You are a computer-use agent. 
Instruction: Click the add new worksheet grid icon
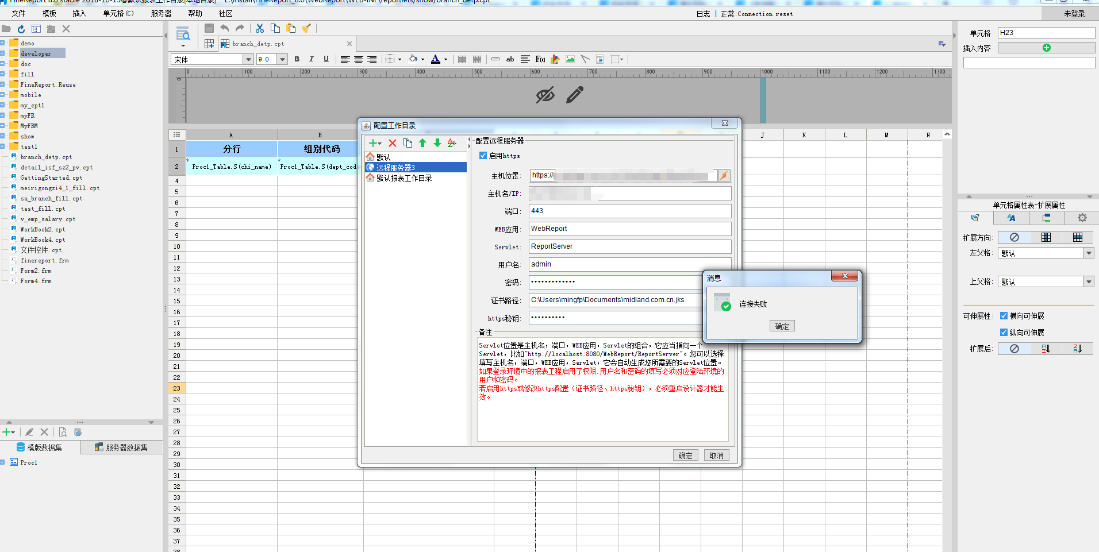[209, 44]
